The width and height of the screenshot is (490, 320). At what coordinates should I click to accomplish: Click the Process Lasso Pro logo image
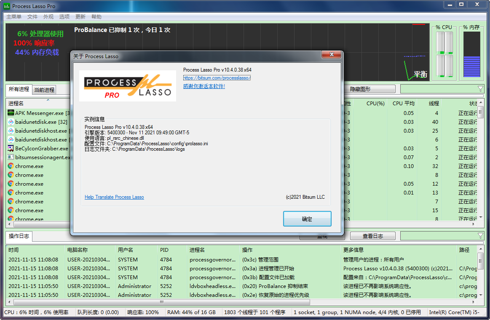[128, 86]
